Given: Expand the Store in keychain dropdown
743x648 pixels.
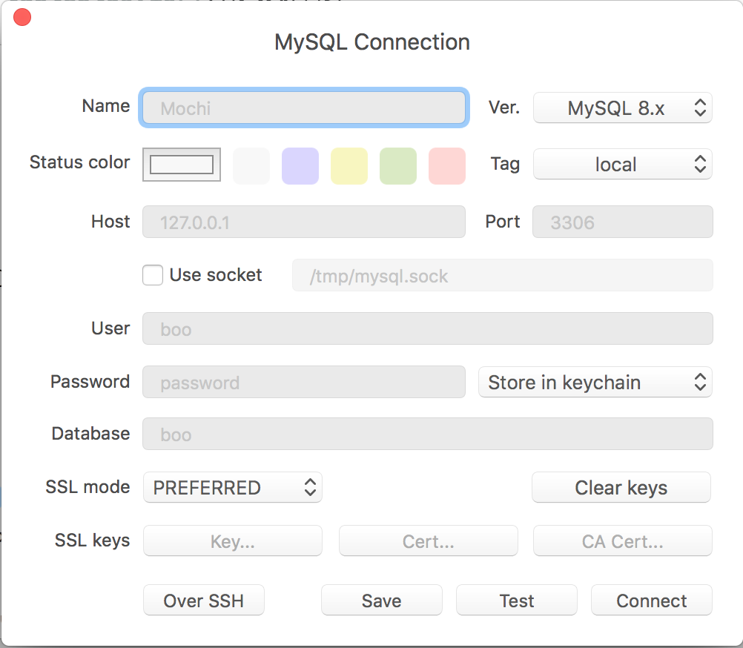Looking at the screenshot, I should (x=595, y=383).
